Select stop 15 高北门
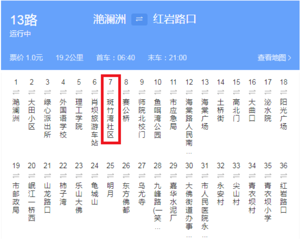 coord(236,110)
